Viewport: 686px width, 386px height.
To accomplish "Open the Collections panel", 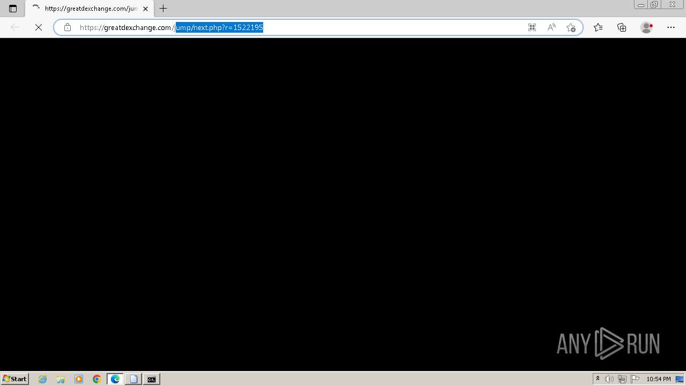I will pos(622,27).
